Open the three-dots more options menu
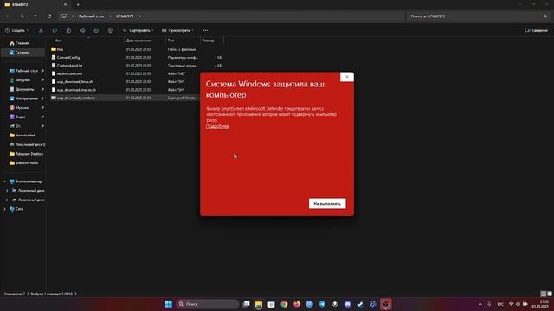The image size is (554, 311). [205, 31]
